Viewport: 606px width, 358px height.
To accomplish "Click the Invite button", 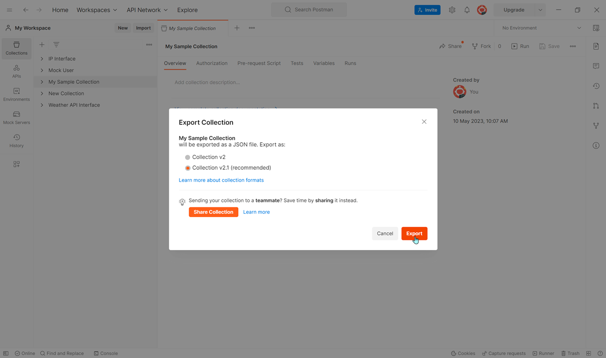I will [x=428, y=10].
